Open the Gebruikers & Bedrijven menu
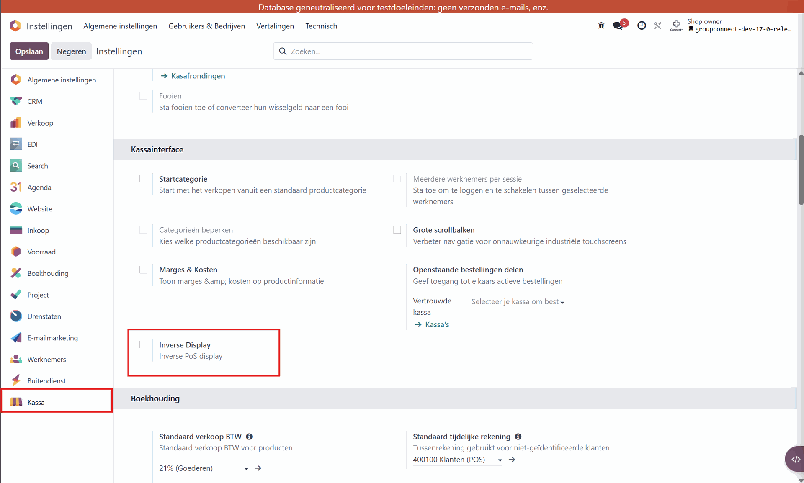Viewport: 804px width, 483px height. 206,26
